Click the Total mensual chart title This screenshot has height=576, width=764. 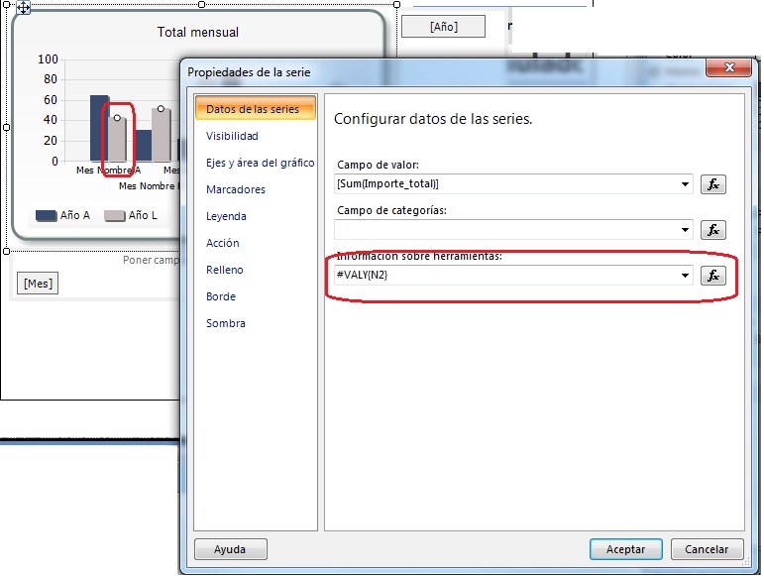coord(198,32)
